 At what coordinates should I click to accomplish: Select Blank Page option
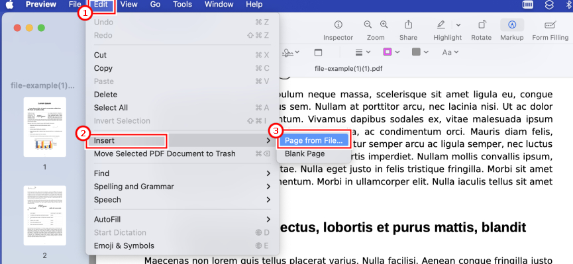313,154
